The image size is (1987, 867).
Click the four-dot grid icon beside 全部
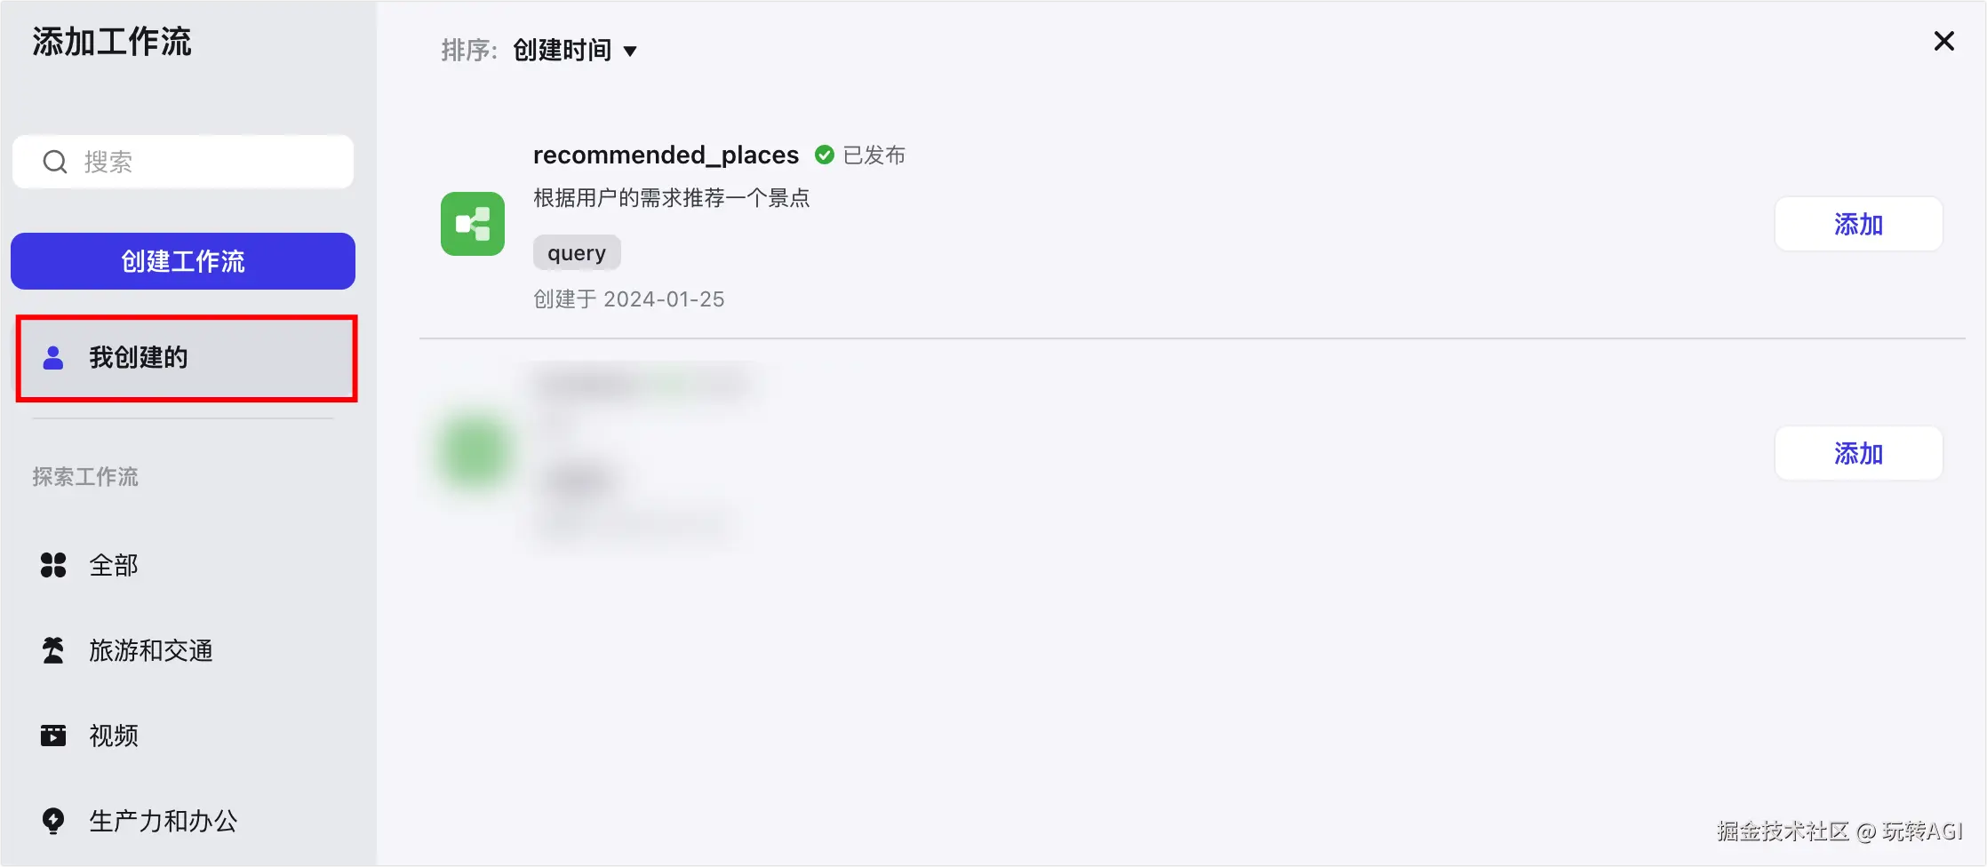click(x=53, y=565)
